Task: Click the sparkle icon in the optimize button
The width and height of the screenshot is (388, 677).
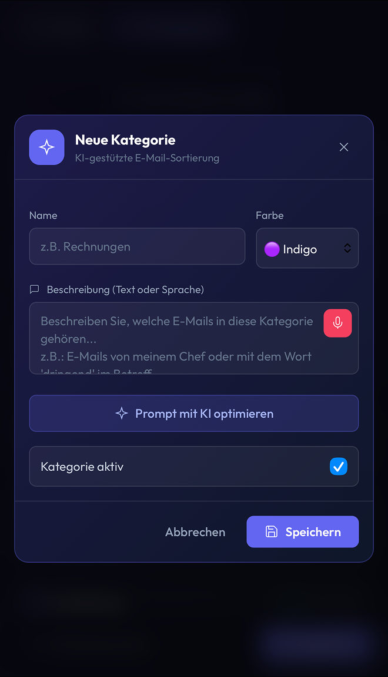Action: pos(122,414)
